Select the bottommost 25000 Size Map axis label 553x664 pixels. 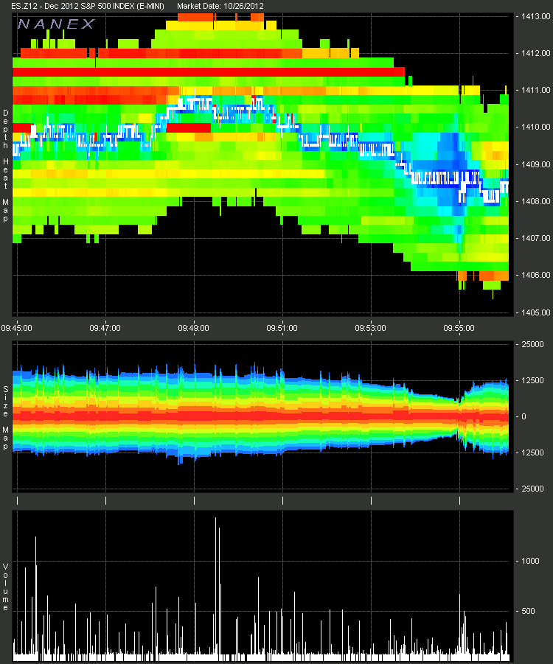coord(532,489)
